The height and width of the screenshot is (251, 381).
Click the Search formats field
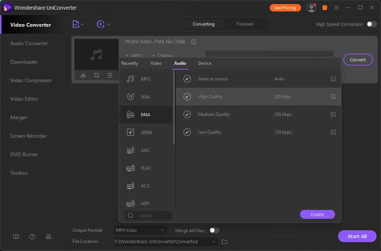(148, 216)
